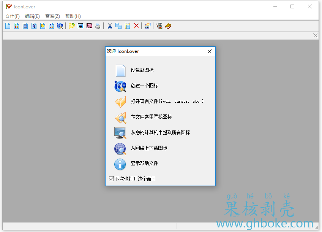Choose 创建新图标 in the welcome dialog
Image resolution: width=322 pixels, height=232 pixels.
coord(142,70)
